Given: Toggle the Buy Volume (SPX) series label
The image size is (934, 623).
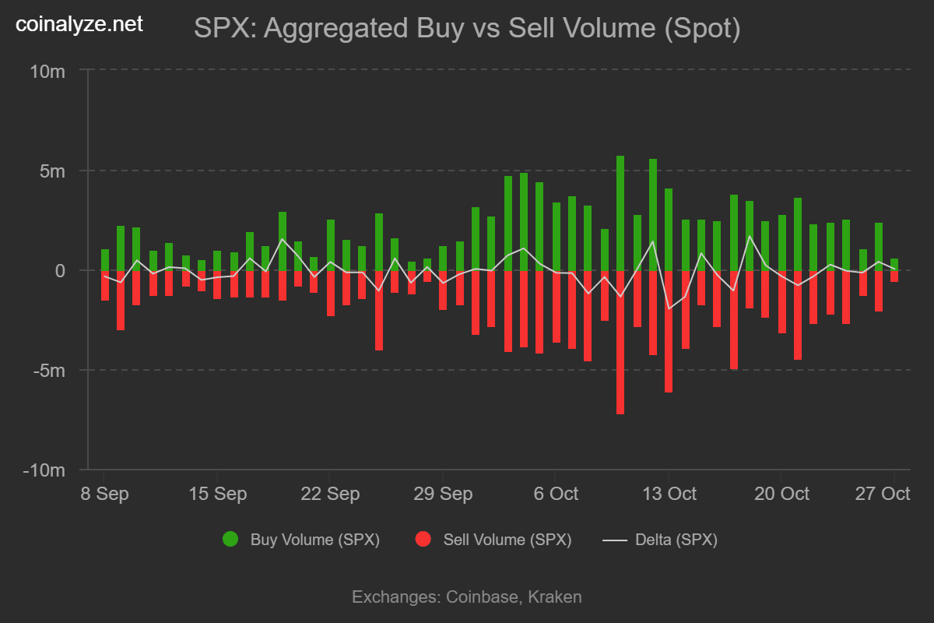Looking at the screenshot, I should 314,540.
